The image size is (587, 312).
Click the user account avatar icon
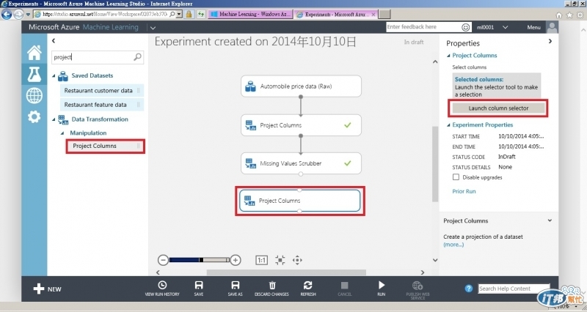click(x=552, y=27)
